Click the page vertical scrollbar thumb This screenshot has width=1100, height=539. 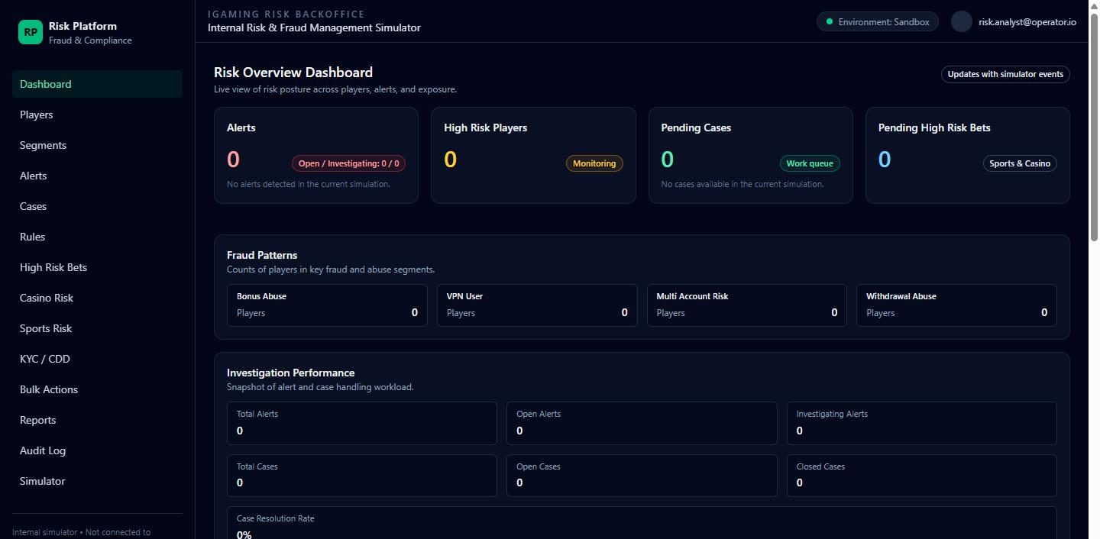click(1094, 127)
